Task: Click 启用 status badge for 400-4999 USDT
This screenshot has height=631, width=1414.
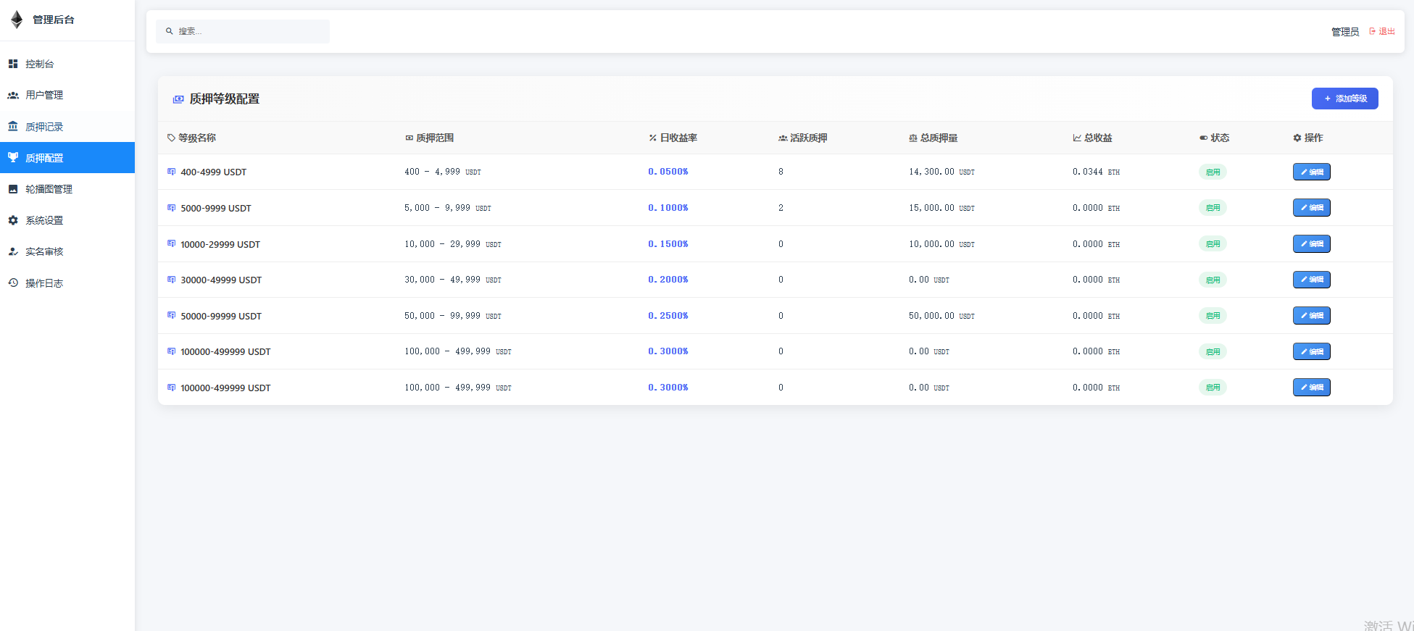Action: [x=1213, y=172]
